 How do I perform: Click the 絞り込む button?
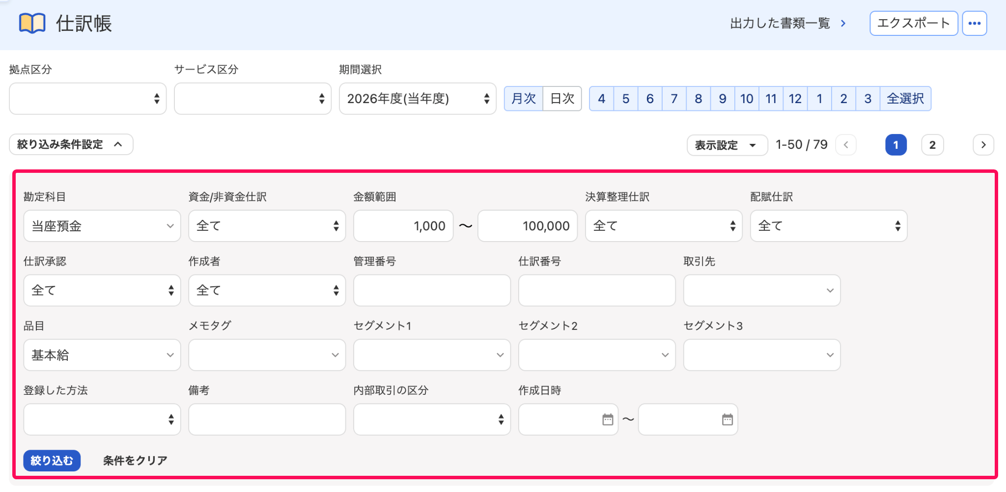click(52, 461)
